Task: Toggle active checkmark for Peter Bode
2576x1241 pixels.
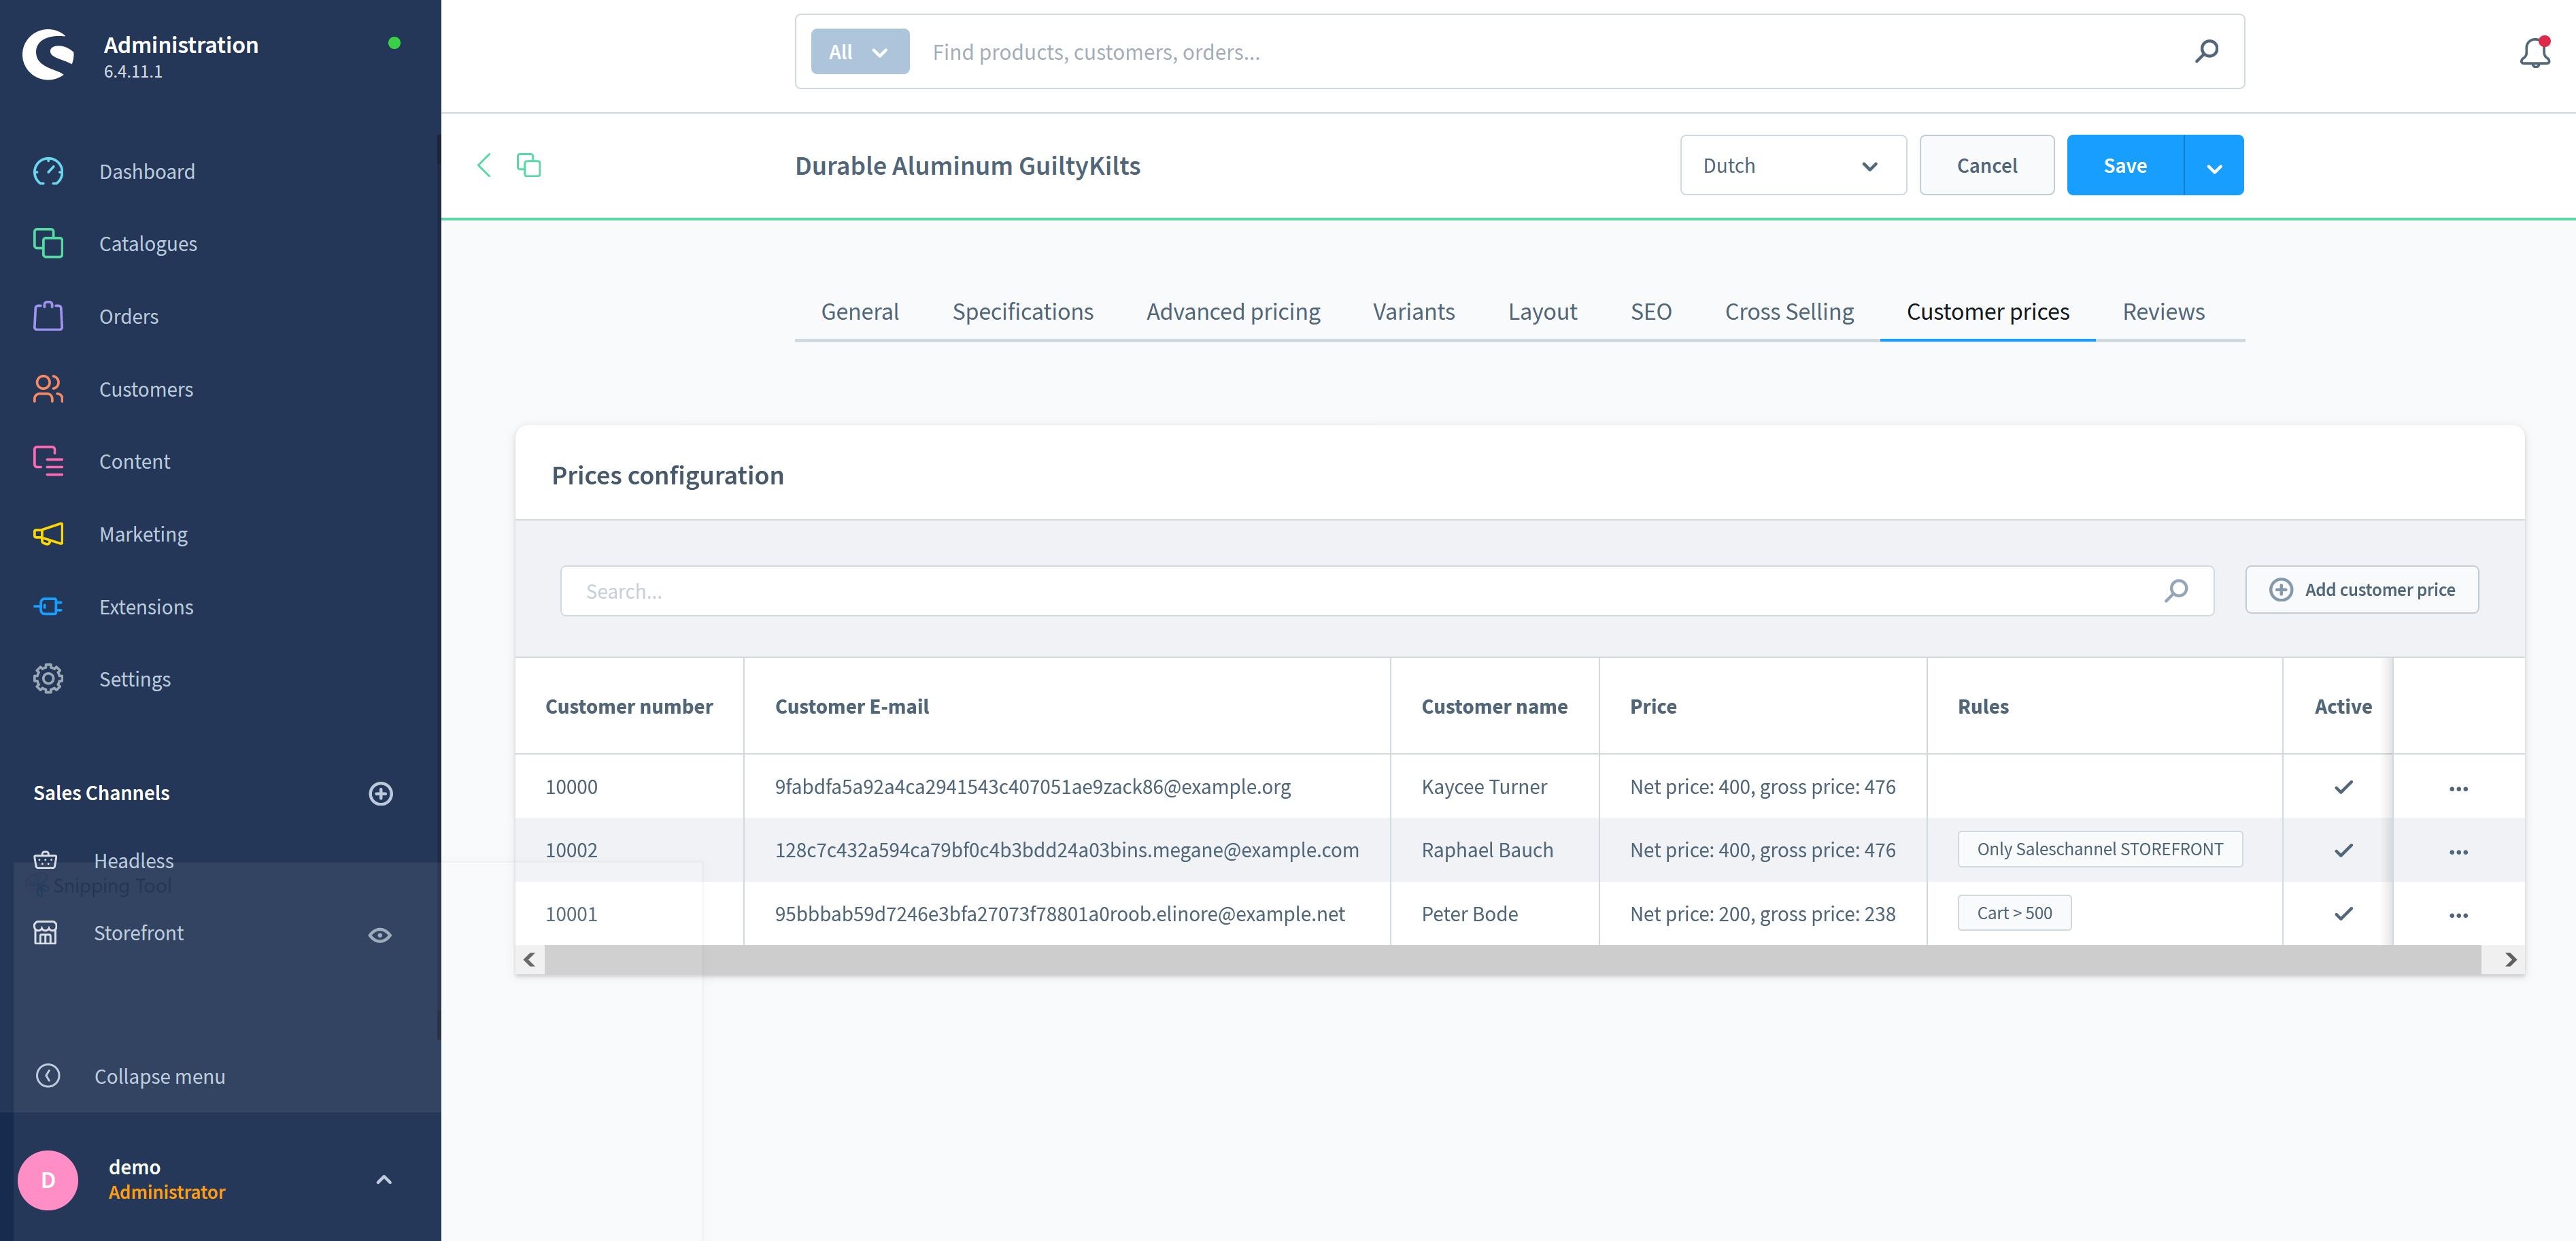Action: [2344, 914]
